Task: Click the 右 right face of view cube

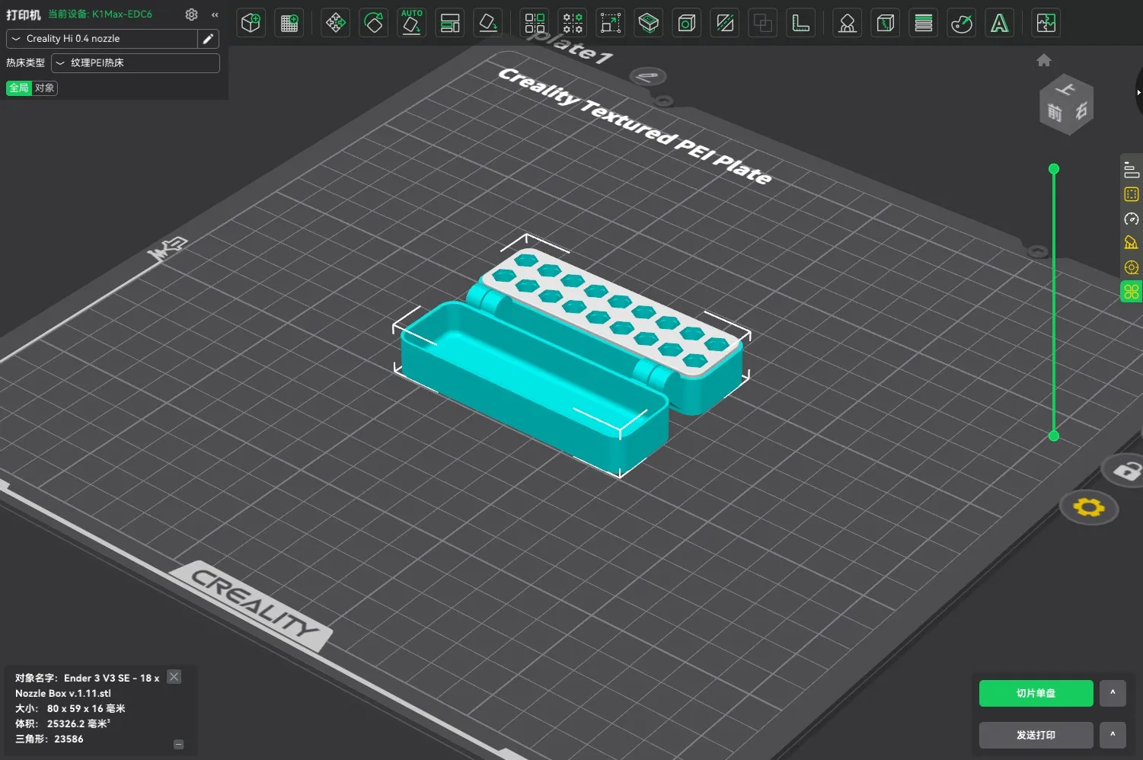Action: coord(1081,112)
